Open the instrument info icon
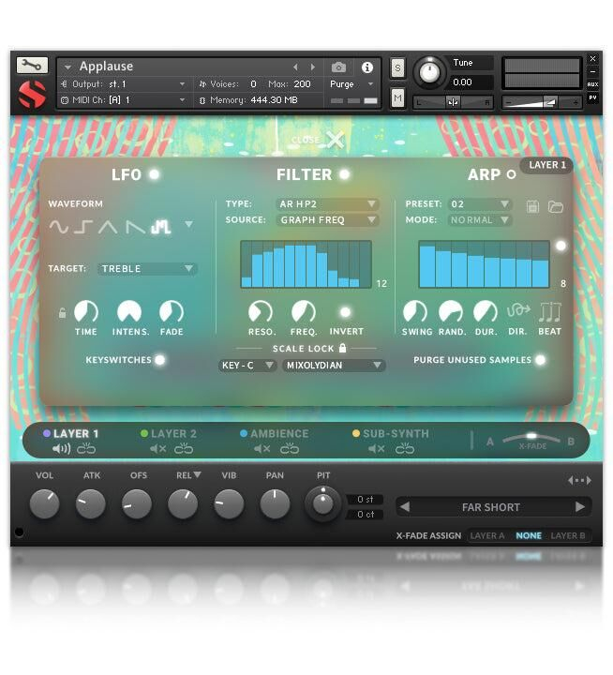This screenshot has height=675, width=613. click(x=366, y=67)
